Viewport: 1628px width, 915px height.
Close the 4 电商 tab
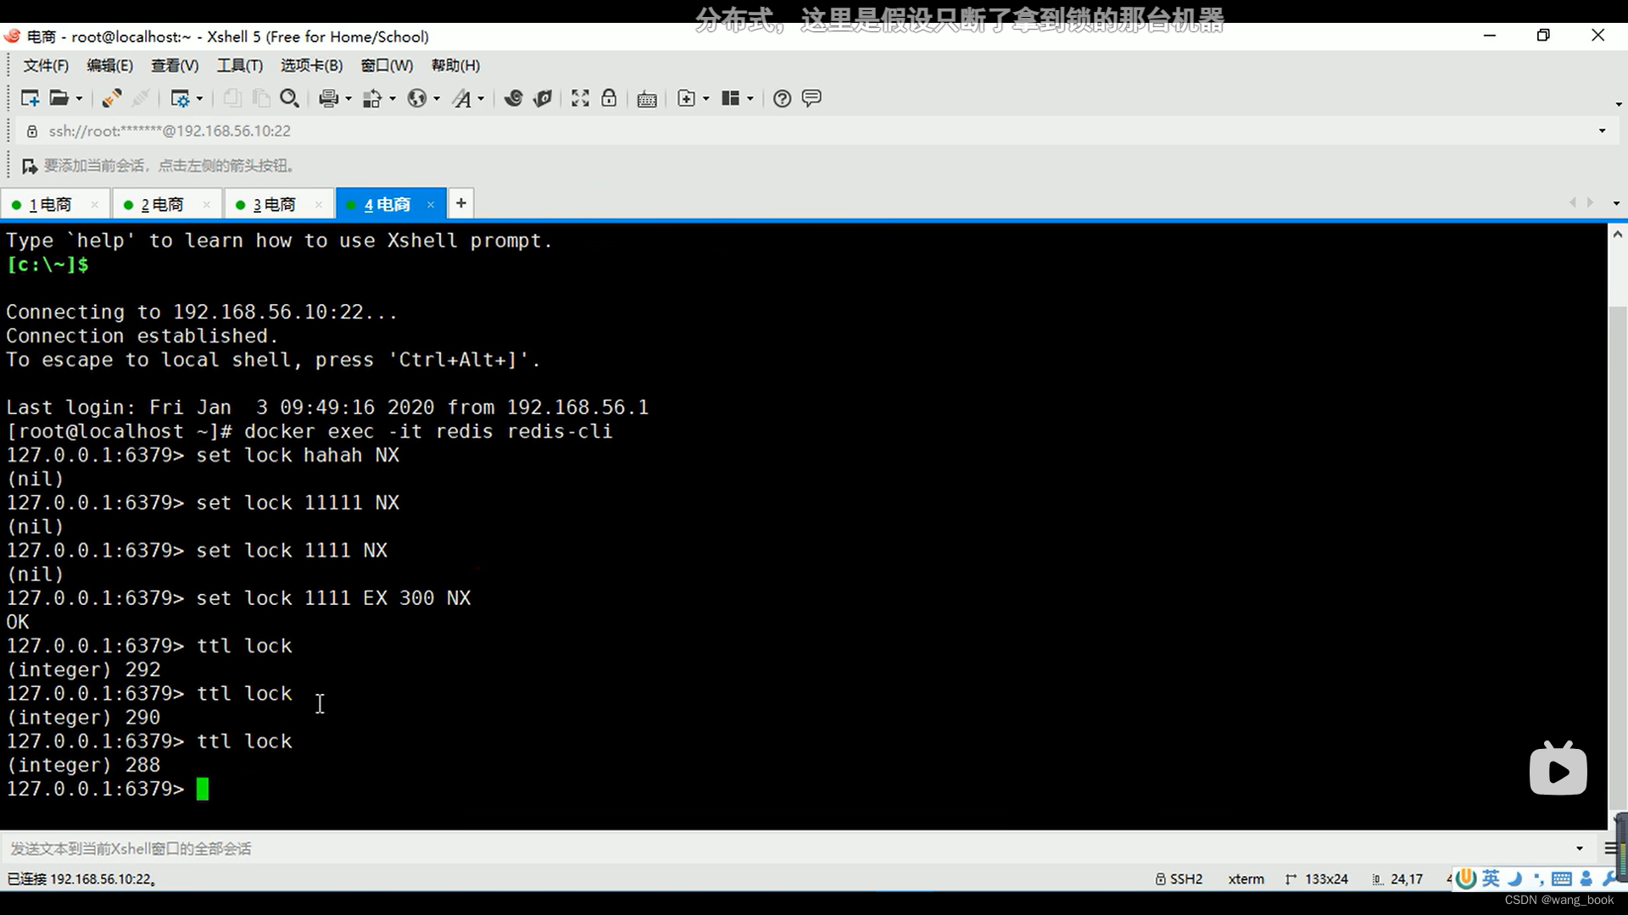pyautogui.click(x=431, y=204)
